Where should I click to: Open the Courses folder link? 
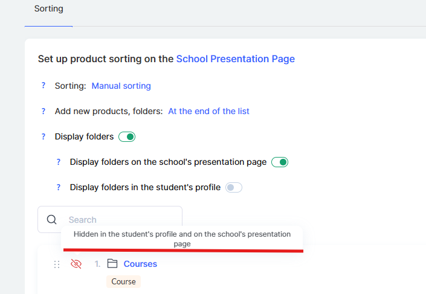pyautogui.click(x=140, y=264)
